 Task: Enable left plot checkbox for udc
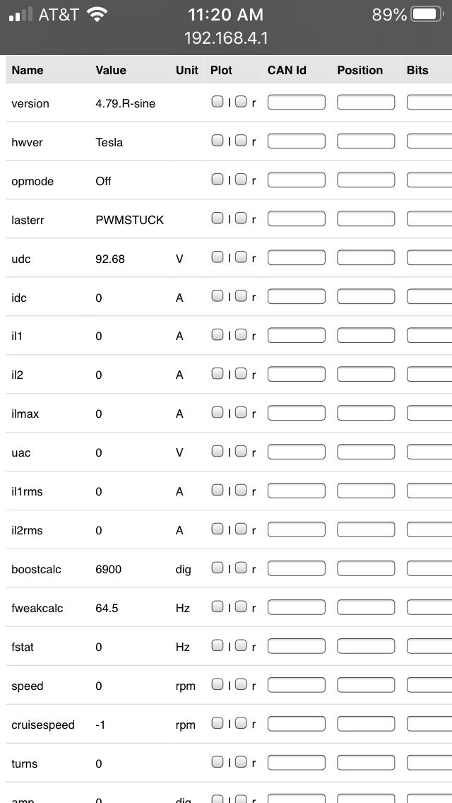[218, 257]
